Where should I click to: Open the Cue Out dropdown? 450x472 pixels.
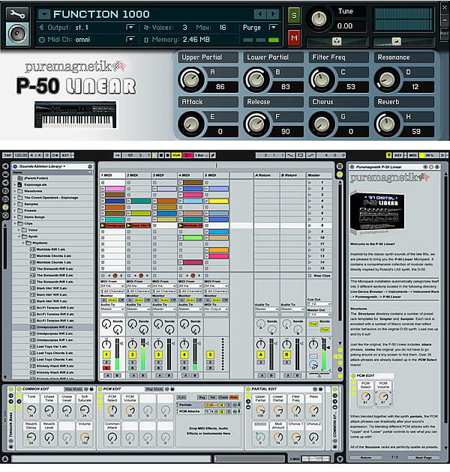tap(319, 303)
